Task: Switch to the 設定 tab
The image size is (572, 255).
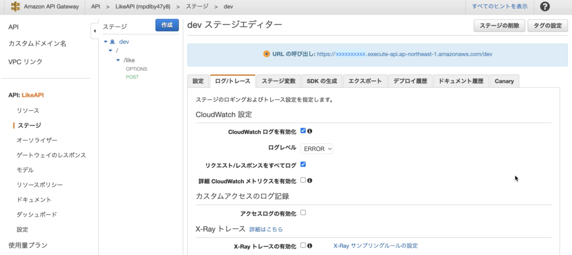Action: coord(198,81)
